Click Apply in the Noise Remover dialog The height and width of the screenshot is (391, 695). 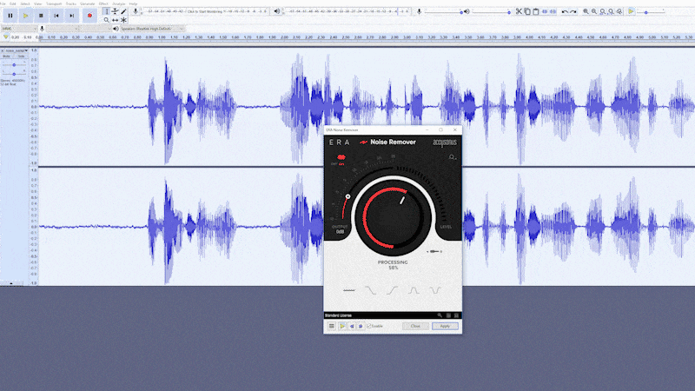[x=445, y=326]
